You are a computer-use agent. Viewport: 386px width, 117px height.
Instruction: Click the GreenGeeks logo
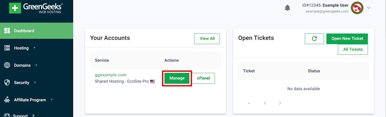[36, 8]
